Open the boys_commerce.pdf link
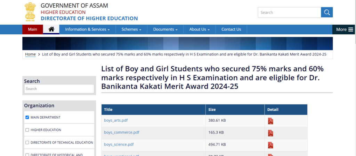The image size is (356, 156). (x=121, y=132)
